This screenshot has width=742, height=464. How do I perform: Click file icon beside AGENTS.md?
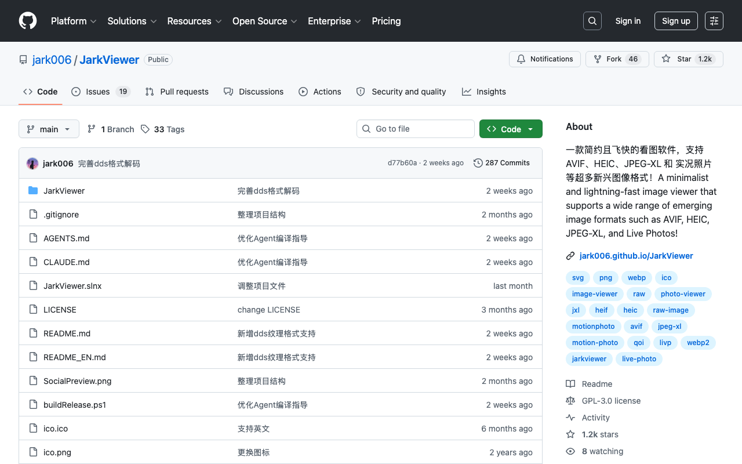pyautogui.click(x=33, y=238)
